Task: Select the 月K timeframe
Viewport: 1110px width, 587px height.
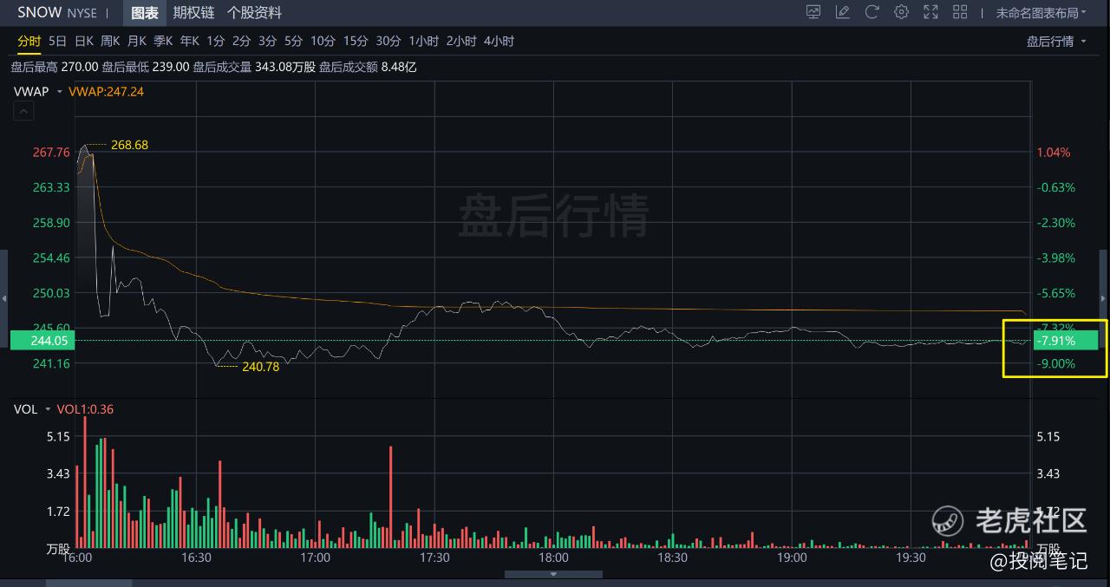Action: [x=137, y=41]
